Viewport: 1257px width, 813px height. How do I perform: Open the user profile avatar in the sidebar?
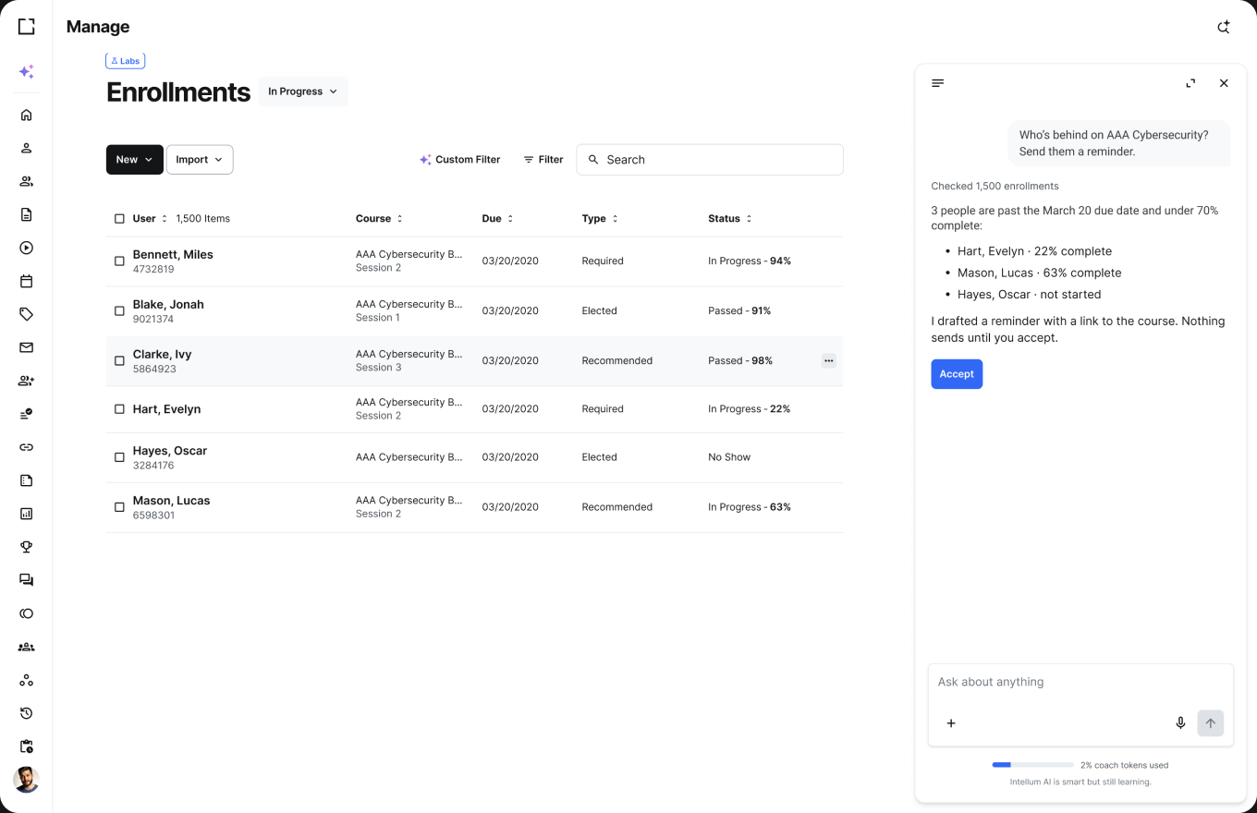[x=26, y=780]
